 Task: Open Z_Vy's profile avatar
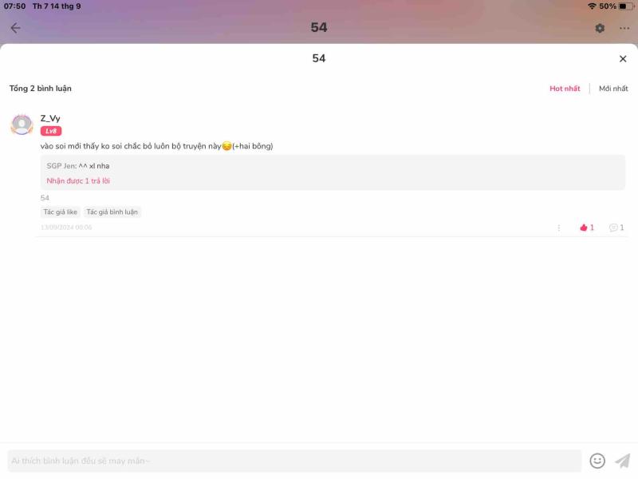(x=22, y=125)
